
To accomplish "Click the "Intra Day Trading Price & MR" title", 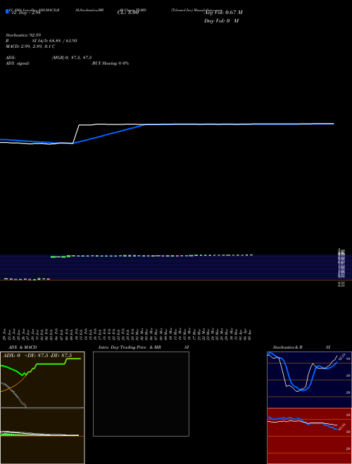I will pos(130,347).
